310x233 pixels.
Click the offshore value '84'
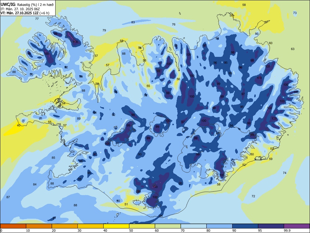35,185
